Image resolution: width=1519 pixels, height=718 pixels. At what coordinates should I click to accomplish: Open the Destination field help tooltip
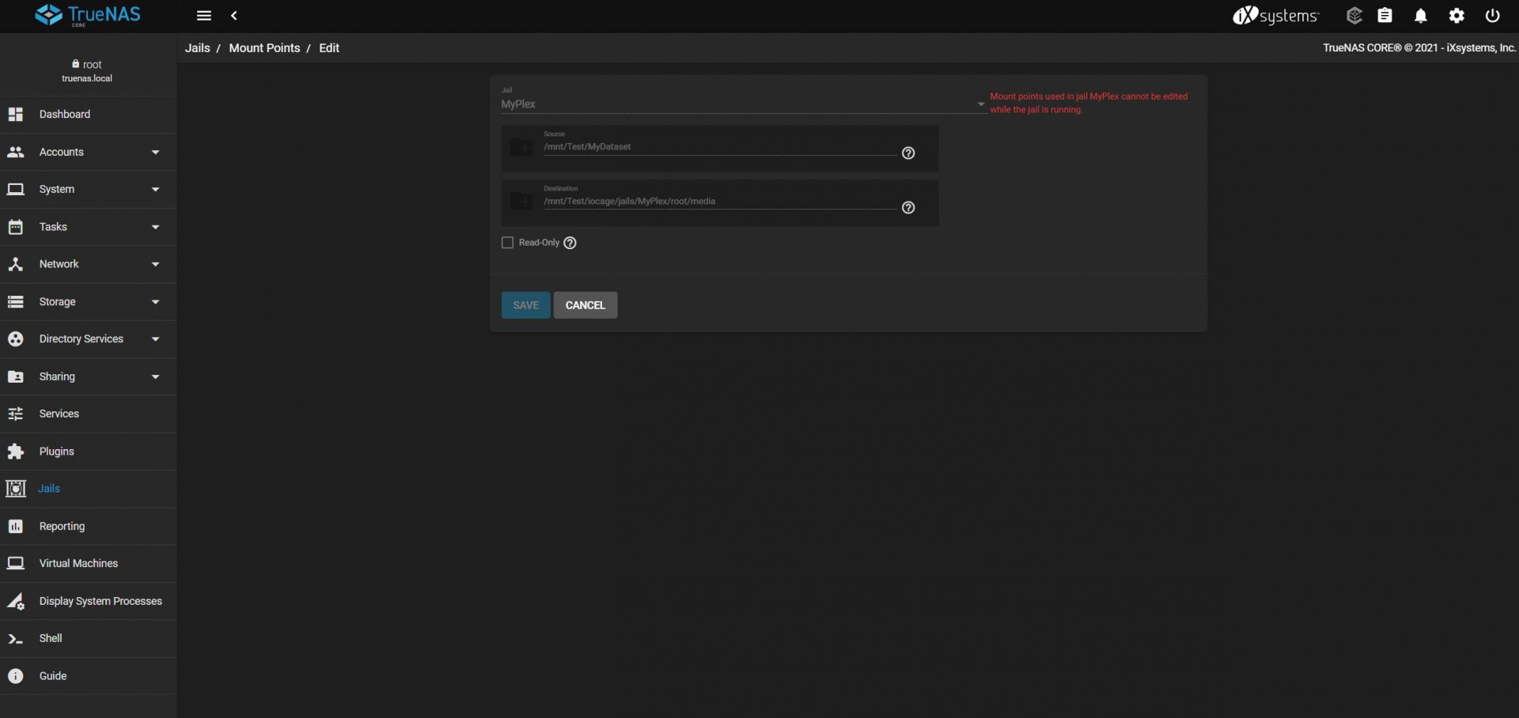pyautogui.click(x=908, y=208)
